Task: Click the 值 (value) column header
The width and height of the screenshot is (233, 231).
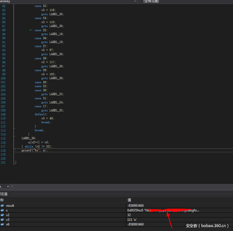Action: tap(129, 200)
